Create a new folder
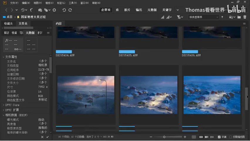The image size is (250, 141). [x=239, y=17]
